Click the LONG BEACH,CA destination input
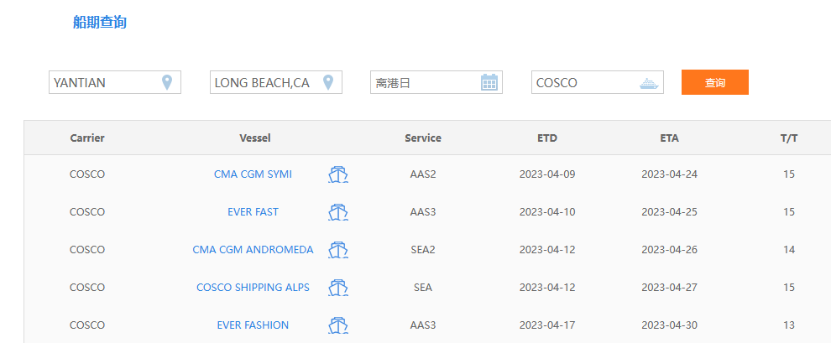Viewport: 831px width, 343px height. click(262, 82)
